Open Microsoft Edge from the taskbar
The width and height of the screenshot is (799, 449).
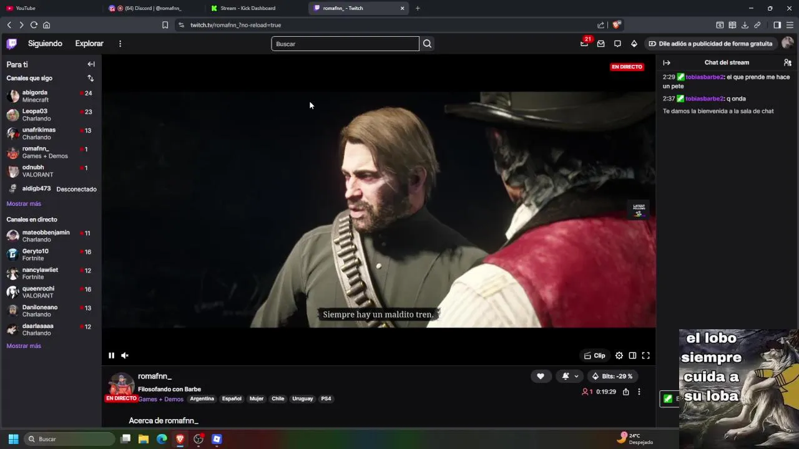pyautogui.click(x=162, y=439)
